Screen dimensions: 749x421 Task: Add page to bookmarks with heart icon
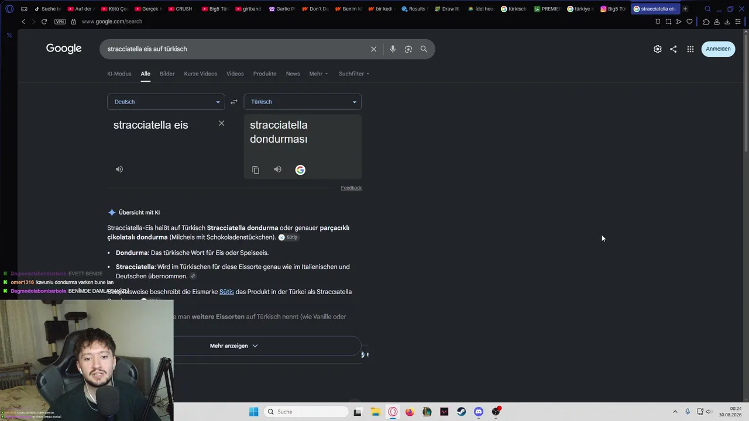point(689,22)
